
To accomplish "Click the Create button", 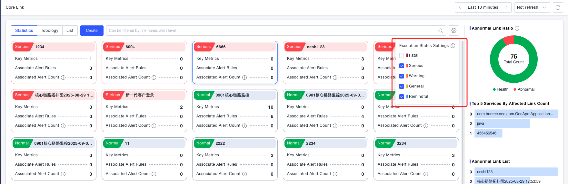I will 92,31.
